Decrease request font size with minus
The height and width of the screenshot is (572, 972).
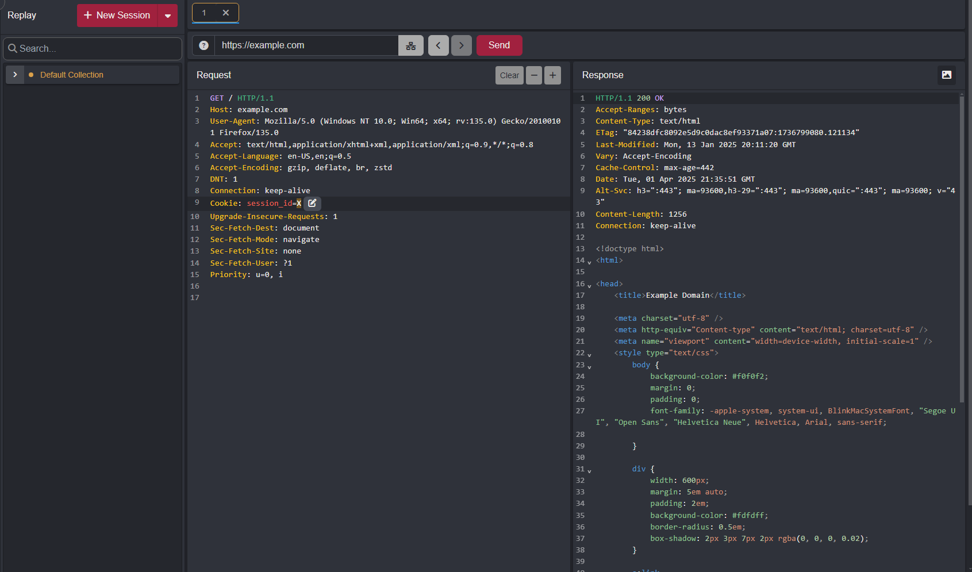[x=534, y=75]
